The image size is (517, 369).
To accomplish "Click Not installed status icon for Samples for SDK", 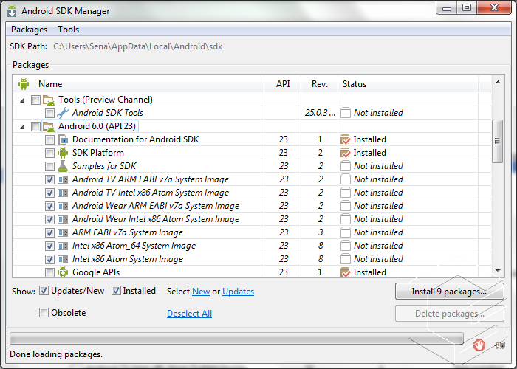I will tap(345, 166).
